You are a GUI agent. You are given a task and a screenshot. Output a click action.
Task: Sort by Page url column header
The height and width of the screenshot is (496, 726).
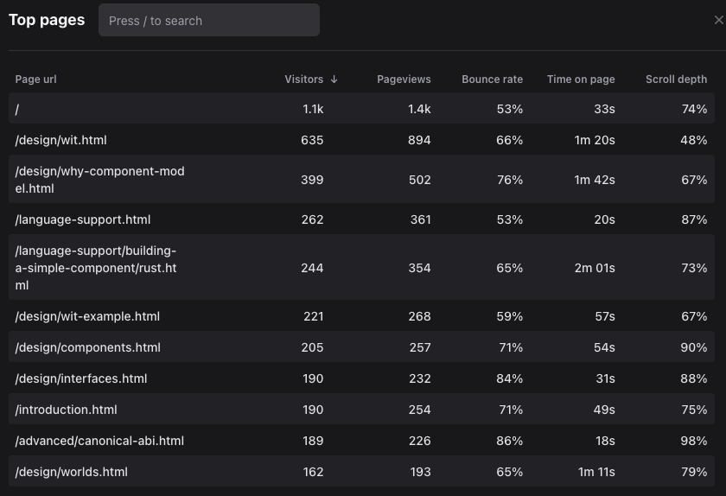point(35,79)
